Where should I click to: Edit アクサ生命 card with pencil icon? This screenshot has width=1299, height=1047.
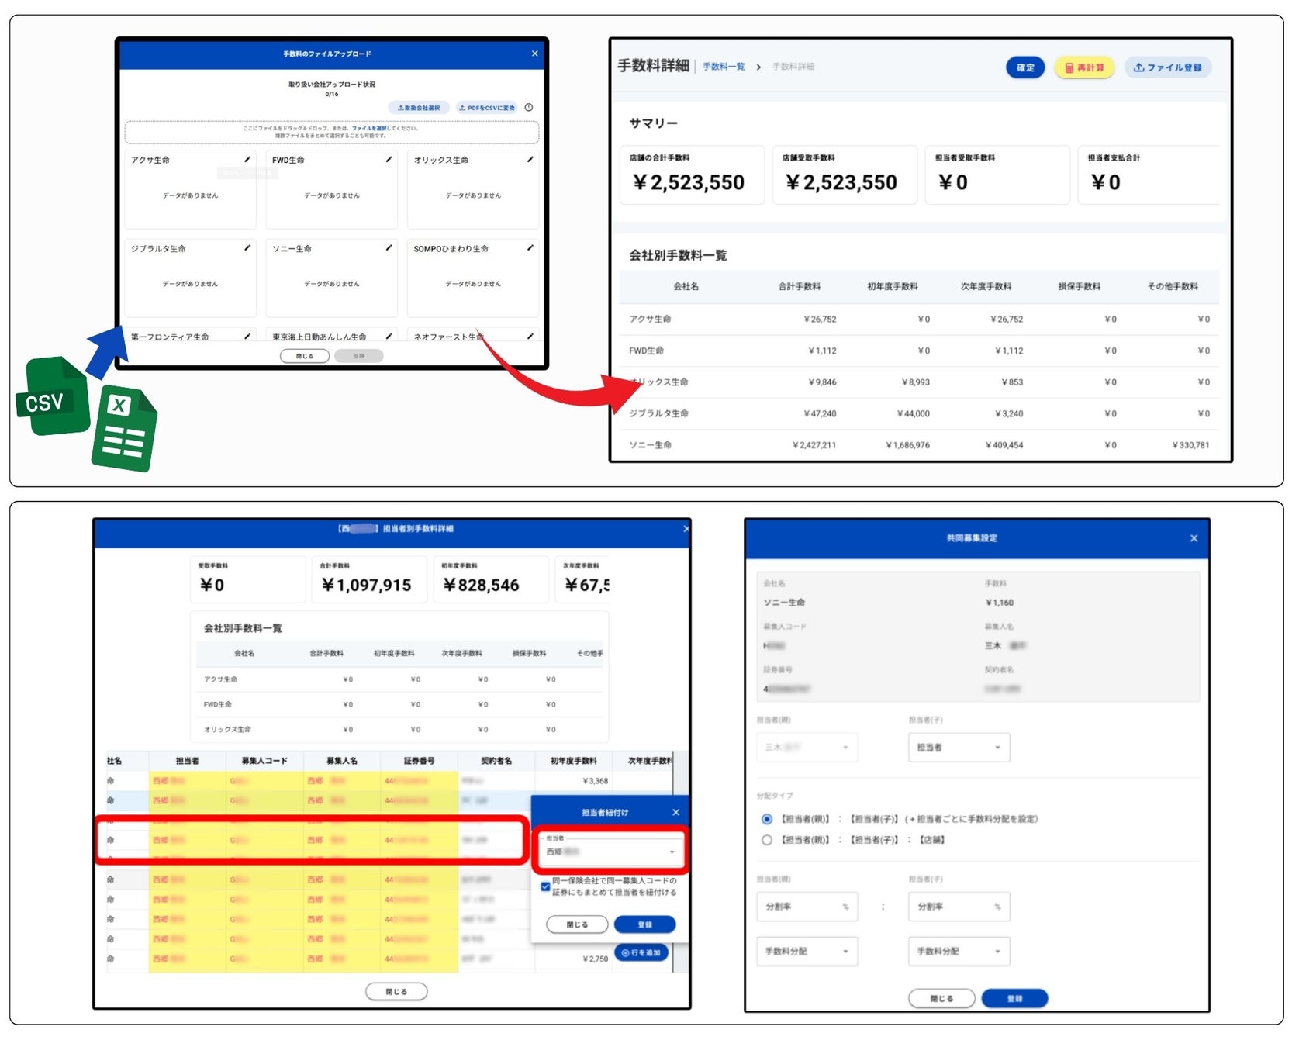[247, 160]
